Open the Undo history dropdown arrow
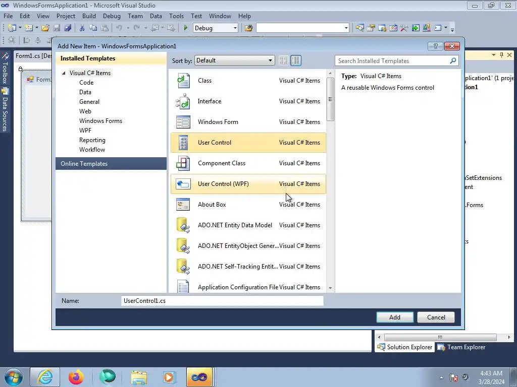The width and height of the screenshot is (517, 387). click(x=128, y=28)
